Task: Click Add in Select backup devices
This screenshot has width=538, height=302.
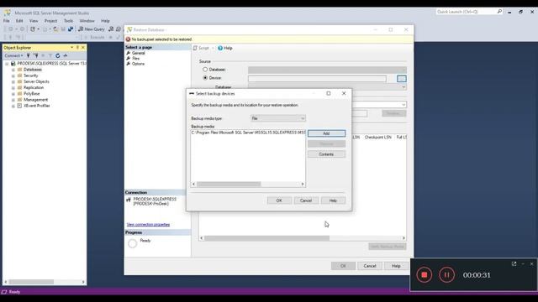Action: [x=326, y=133]
